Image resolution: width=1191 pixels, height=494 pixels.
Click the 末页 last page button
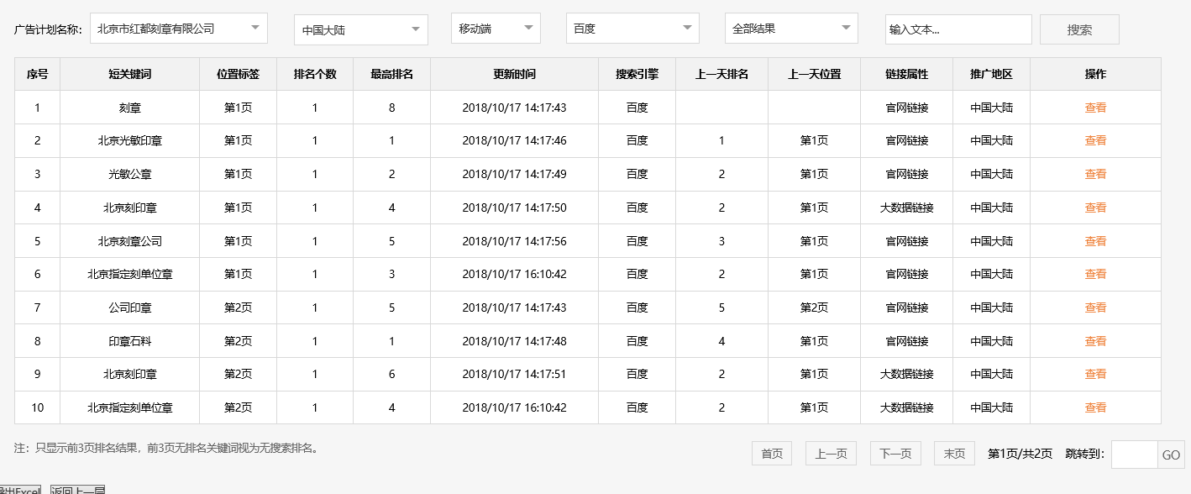[x=953, y=453]
